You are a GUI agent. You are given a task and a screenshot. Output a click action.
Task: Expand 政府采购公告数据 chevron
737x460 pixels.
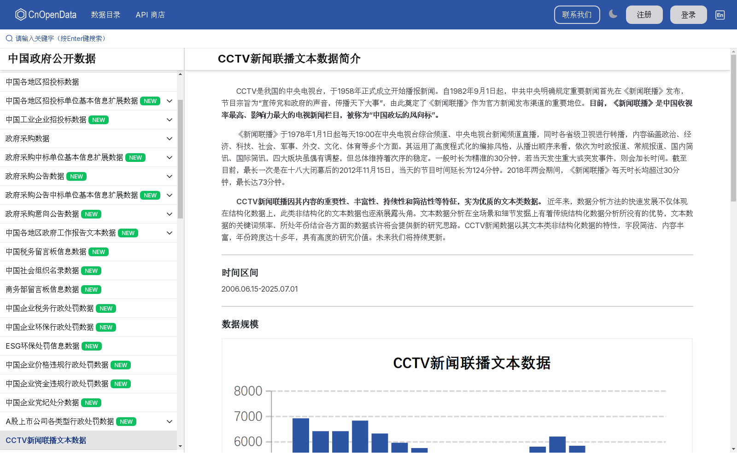click(170, 176)
